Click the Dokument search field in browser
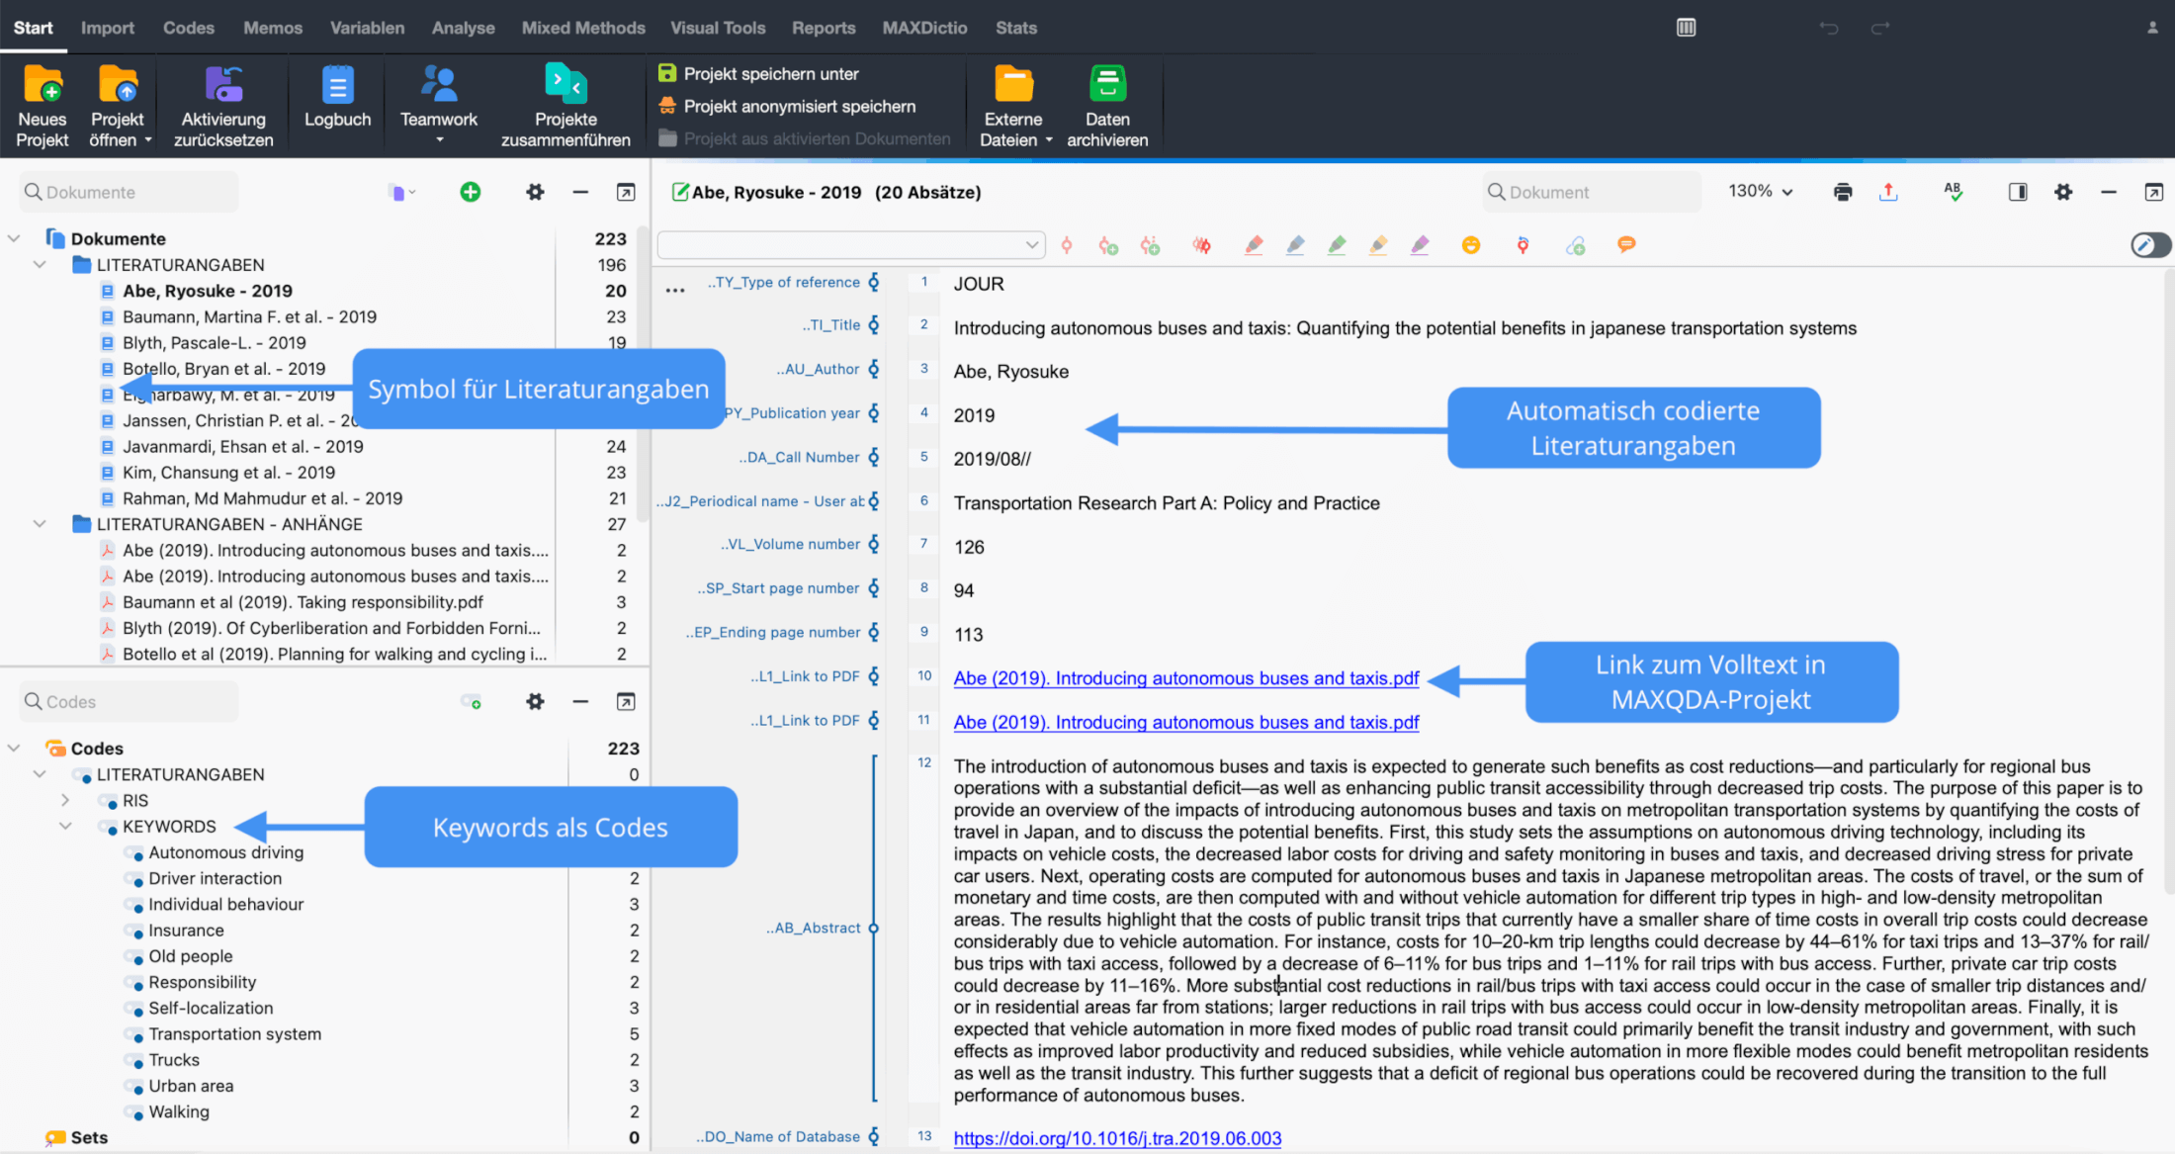Viewport: 2175px width, 1154px height. point(1592,192)
